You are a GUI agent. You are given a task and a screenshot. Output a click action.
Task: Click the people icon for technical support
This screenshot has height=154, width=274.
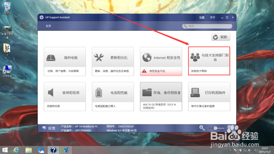[x=195, y=57]
